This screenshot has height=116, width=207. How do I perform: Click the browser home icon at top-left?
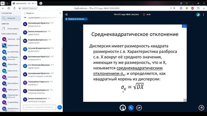[3, 3]
